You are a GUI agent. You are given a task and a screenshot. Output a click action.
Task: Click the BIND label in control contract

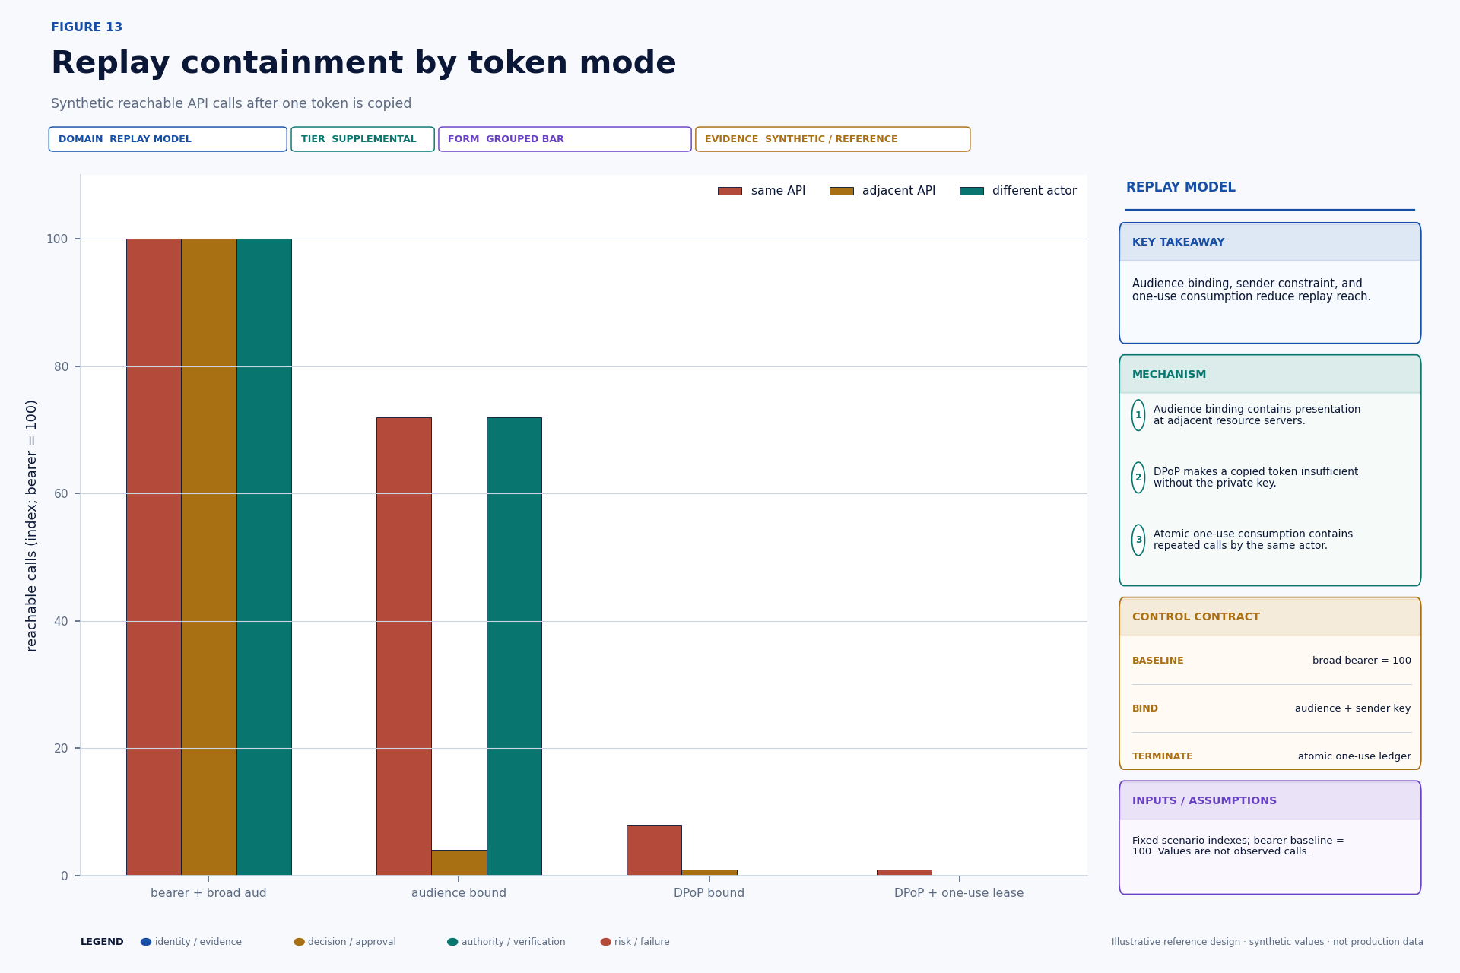click(x=1145, y=708)
